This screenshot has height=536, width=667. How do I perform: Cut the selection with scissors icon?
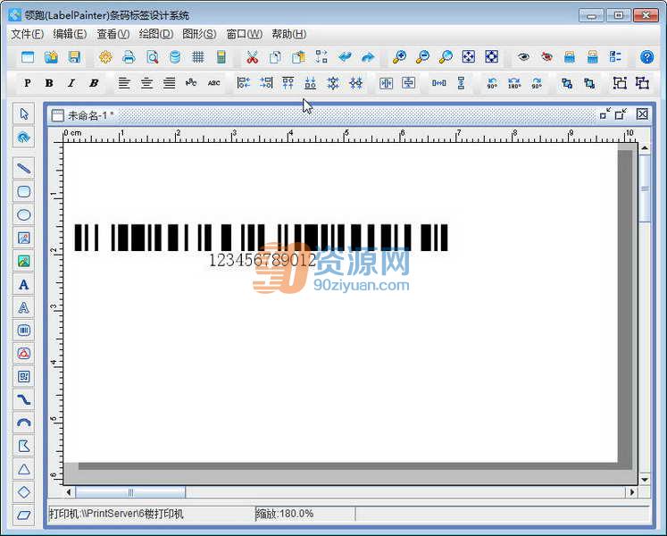coord(253,56)
